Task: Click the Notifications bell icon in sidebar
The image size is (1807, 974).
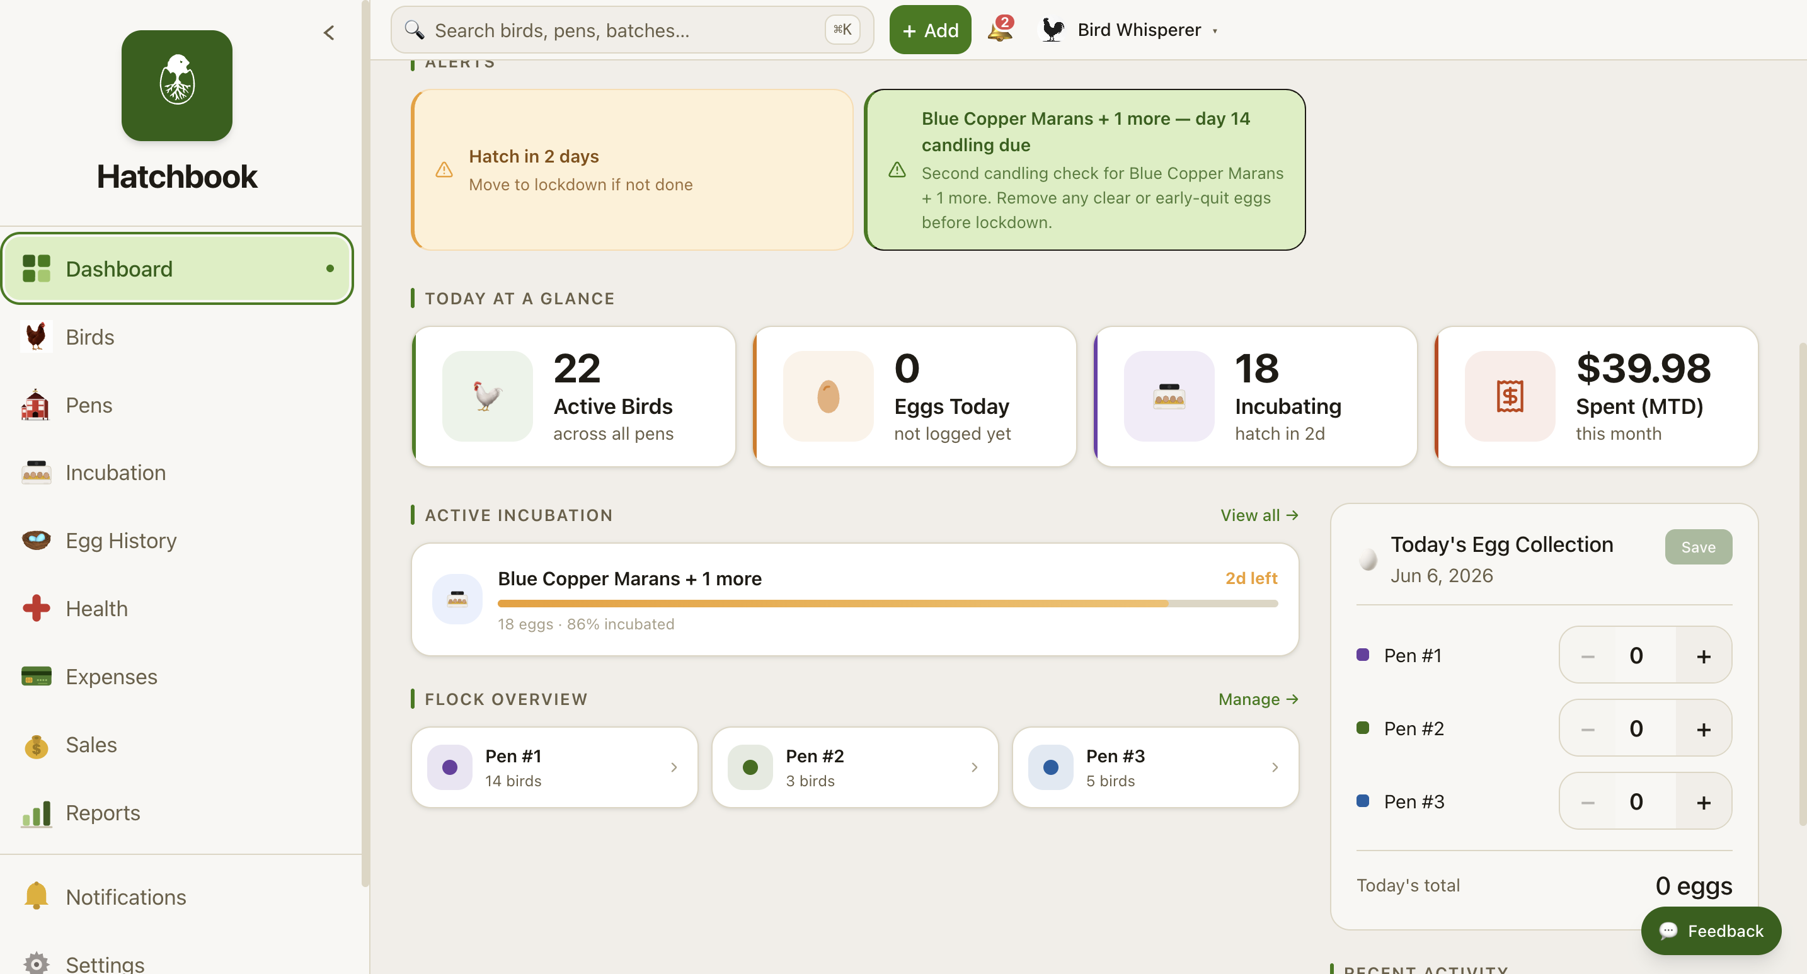Action: pyautogui.click(x=36, y=896)
